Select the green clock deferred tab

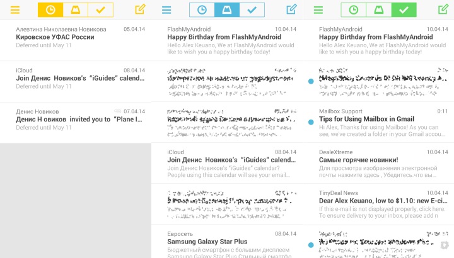coord(354,10)
